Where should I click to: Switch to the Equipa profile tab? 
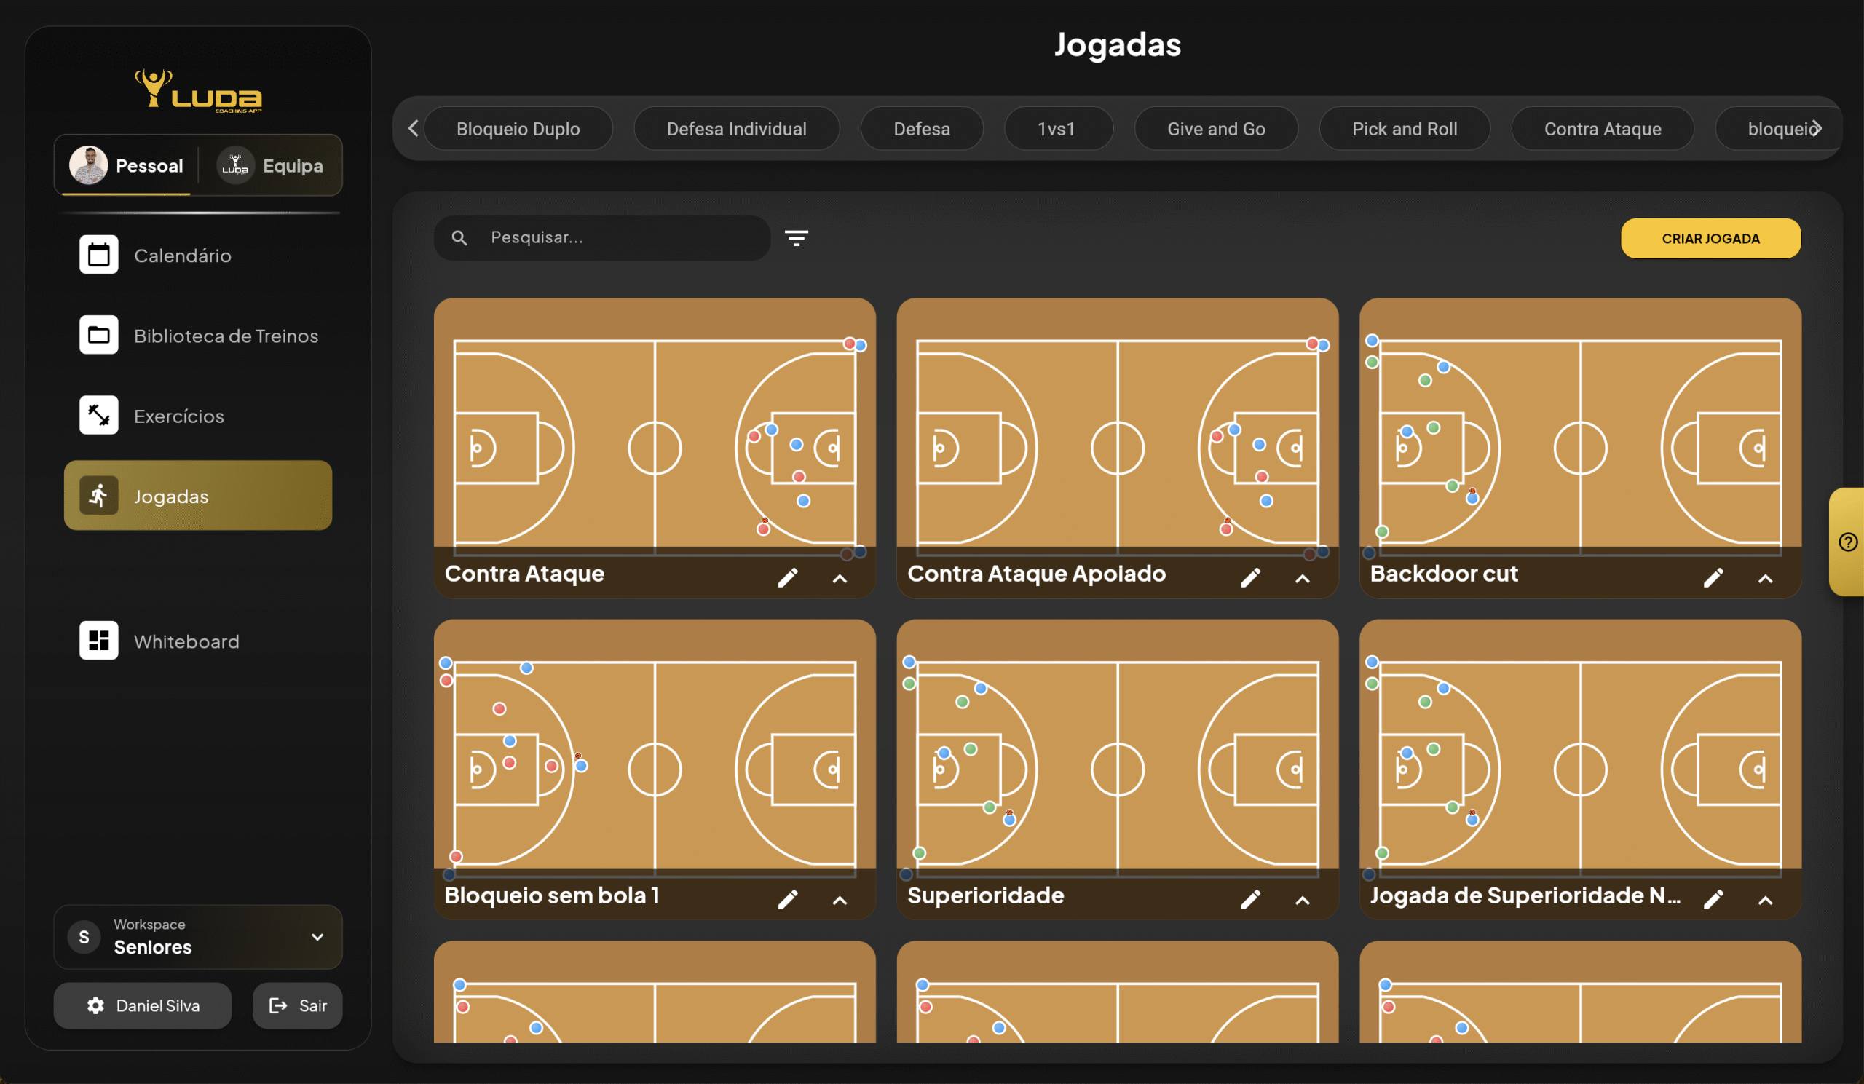(x=272, y=166)
